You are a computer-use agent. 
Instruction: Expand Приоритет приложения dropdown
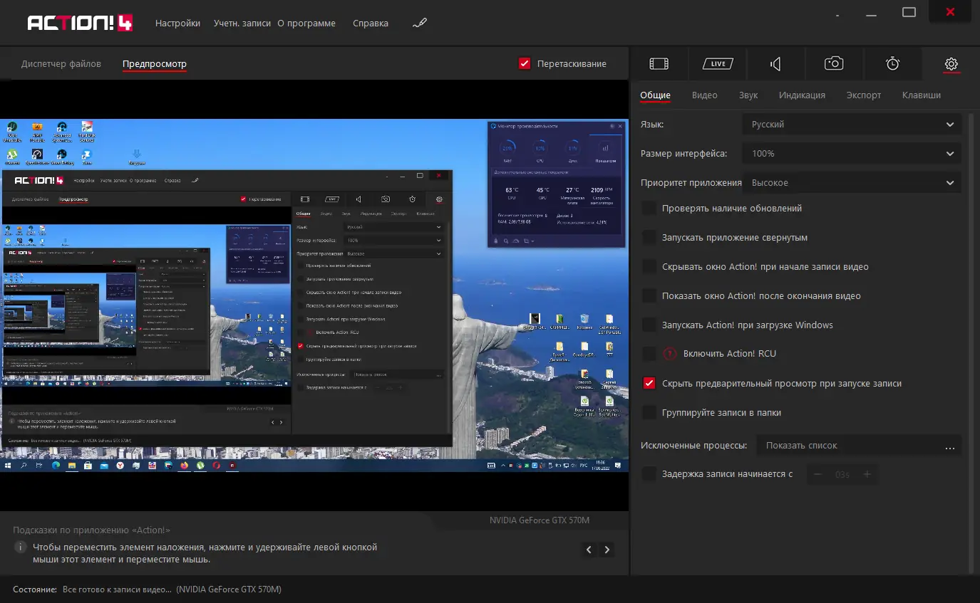click(x=852, y=183)
